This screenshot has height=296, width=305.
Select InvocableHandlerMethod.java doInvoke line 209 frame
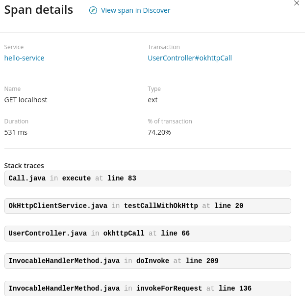pyautogui.click(x=148, y=261)
